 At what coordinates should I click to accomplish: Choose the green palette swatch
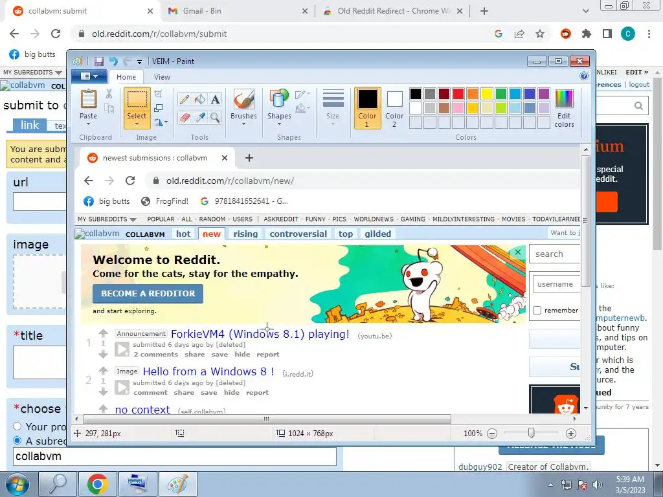pyautogui.click(x=500, y=93)
